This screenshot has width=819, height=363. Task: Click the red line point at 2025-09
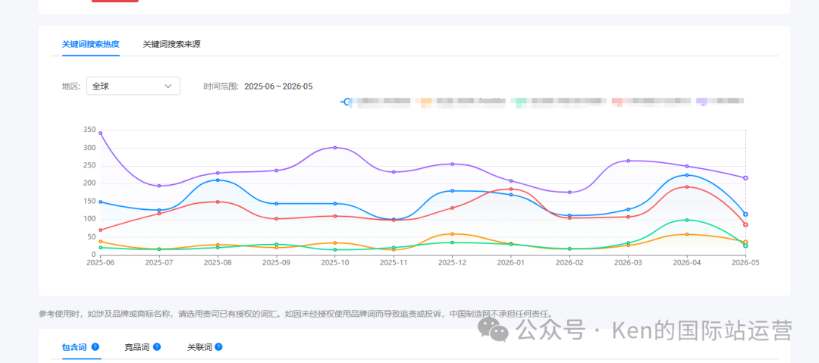click(276, 218)
